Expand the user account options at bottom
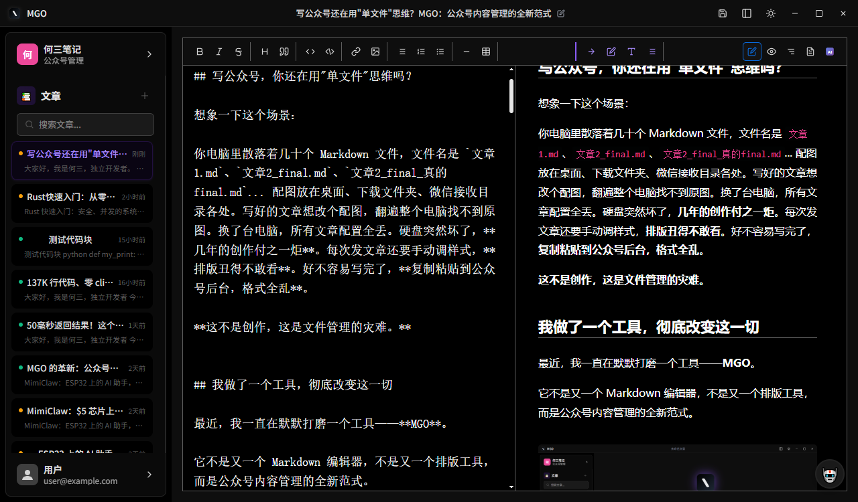The image size is (858, 502). (149, 475)
